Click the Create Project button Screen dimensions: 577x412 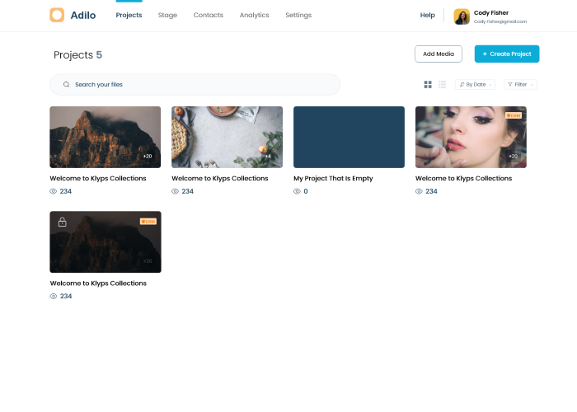(x=507, y=54)
